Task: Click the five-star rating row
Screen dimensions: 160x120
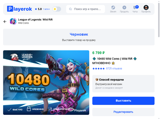Action: click(99, 68)
